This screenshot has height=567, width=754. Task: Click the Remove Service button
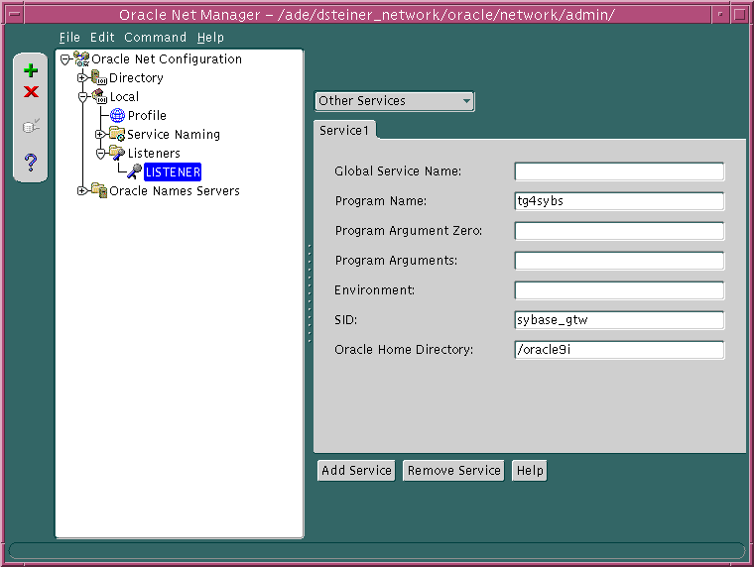coord(453,471)
